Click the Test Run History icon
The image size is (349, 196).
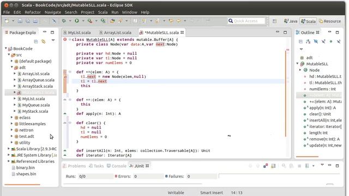307,166
